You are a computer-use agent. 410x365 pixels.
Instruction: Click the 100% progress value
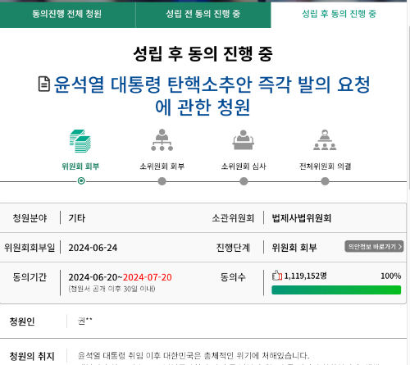(391, 276)
